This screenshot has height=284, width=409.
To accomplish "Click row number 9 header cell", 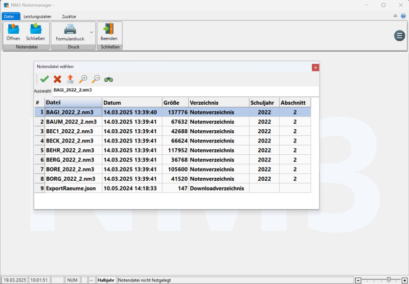I will pyautogui.click(x=40, y=188).
